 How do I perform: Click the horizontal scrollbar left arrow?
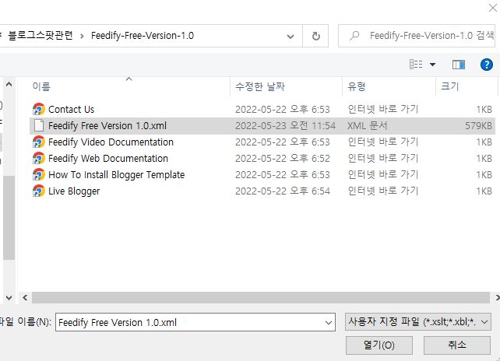pos(25,298)
